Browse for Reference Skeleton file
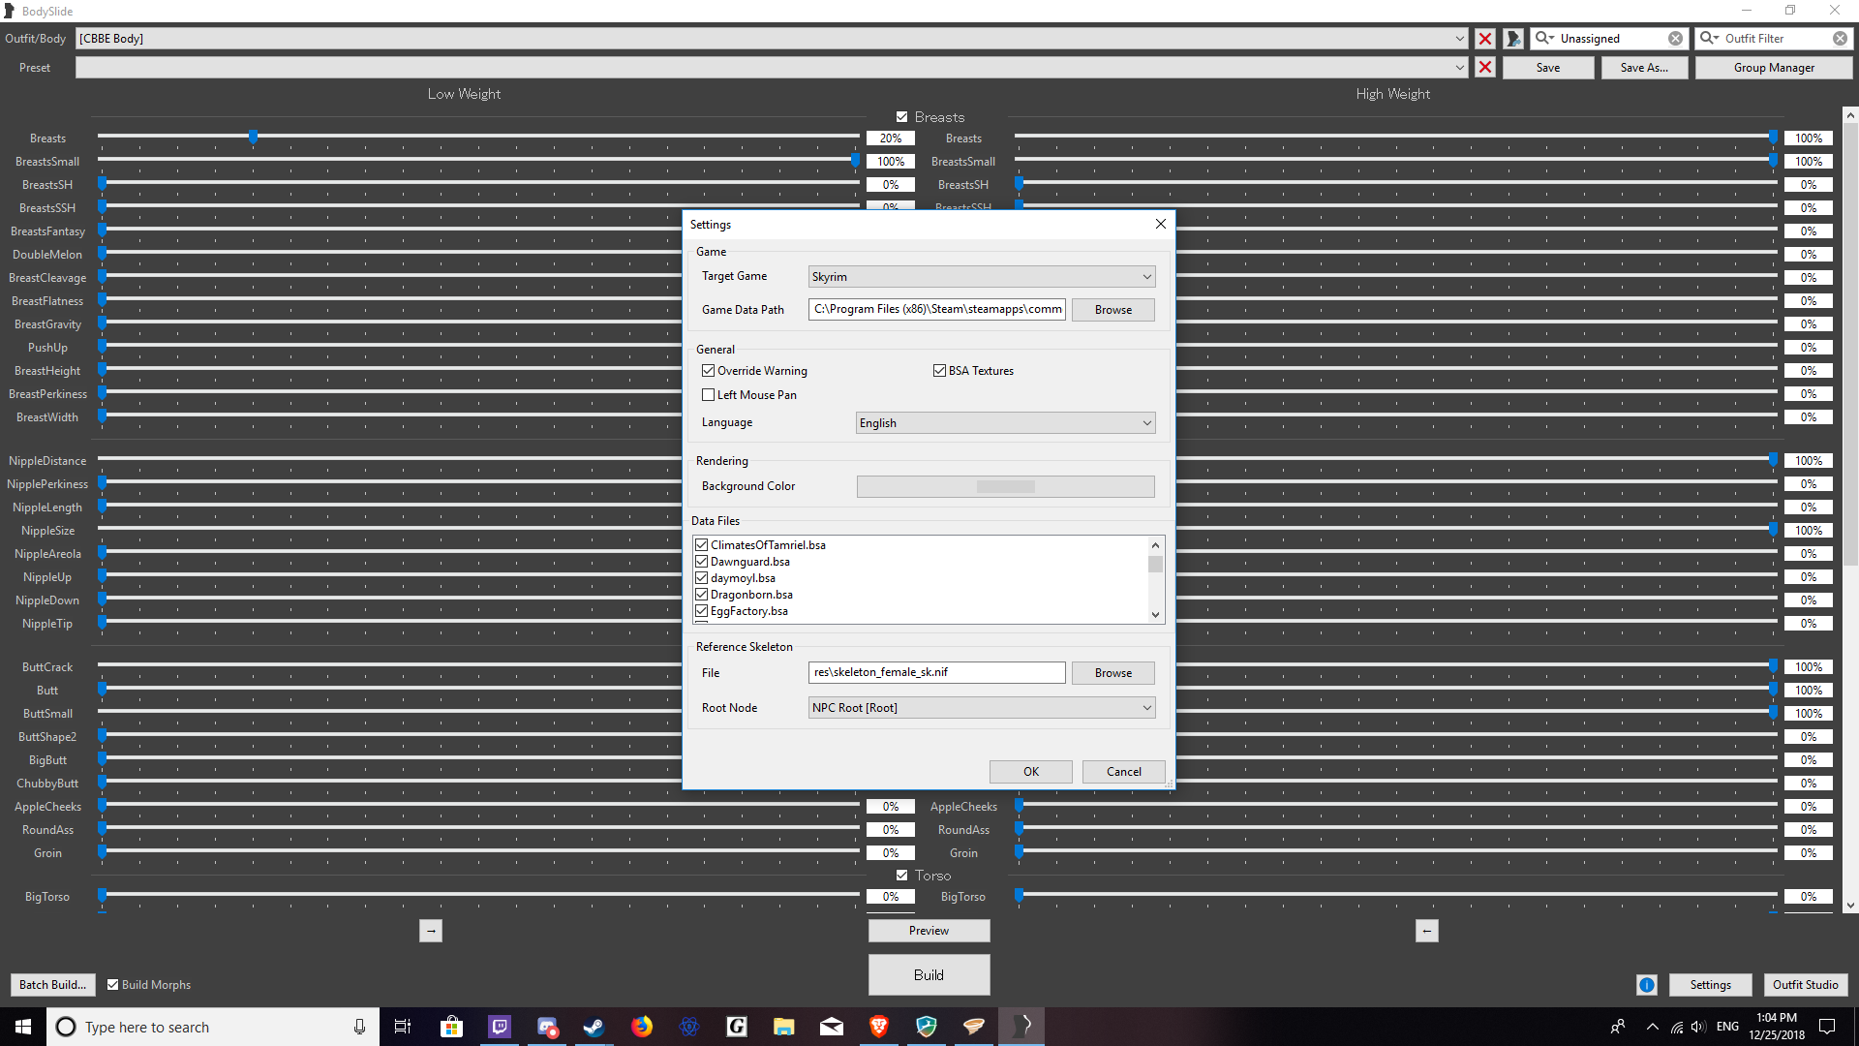Image resolution: width=1859 pixels, height=1046 pixels. 1113,673
